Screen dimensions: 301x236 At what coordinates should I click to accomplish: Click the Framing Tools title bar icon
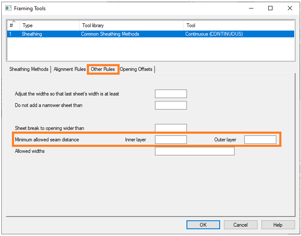coord(8,8)
